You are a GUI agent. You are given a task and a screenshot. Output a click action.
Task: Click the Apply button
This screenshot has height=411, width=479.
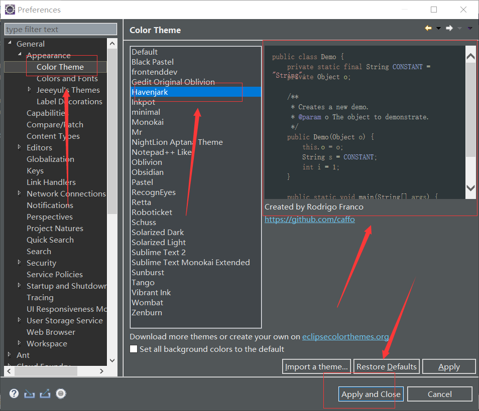(449, 366)
